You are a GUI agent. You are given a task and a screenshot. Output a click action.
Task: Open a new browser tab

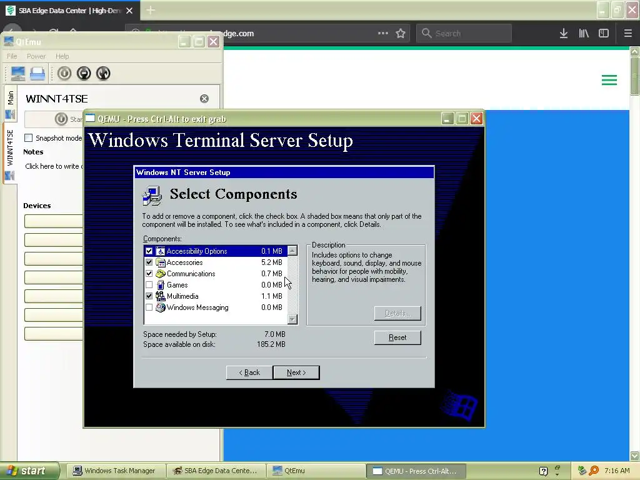pyautogui.click(x=151, y=10)
